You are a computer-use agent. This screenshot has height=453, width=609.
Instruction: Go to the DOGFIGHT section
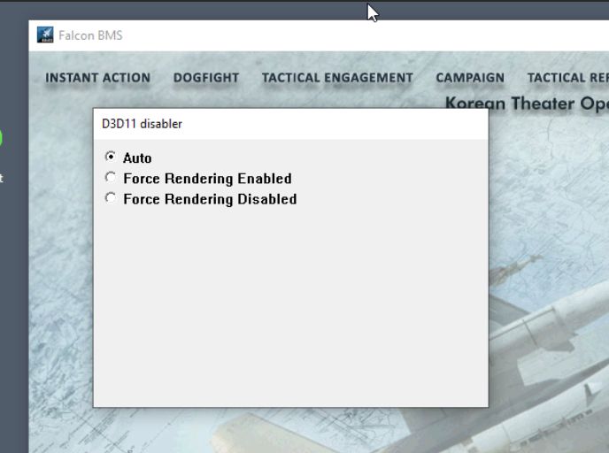(206, 78)
